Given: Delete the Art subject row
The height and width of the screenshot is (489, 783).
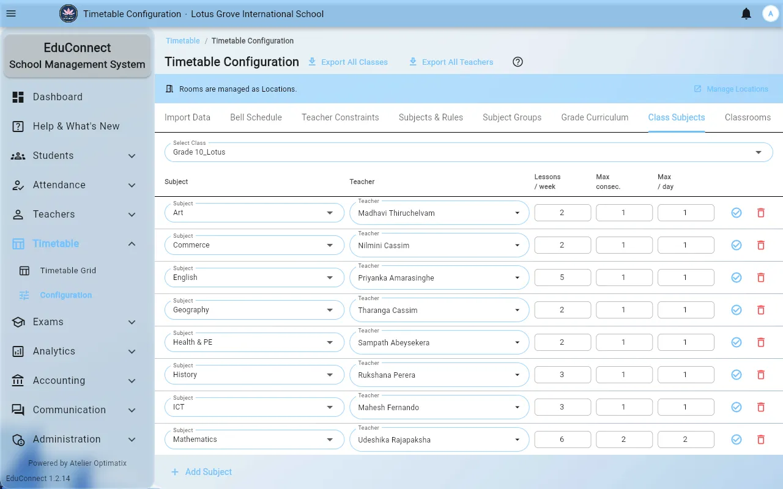Looking at the screenshot, I should 761,213.
